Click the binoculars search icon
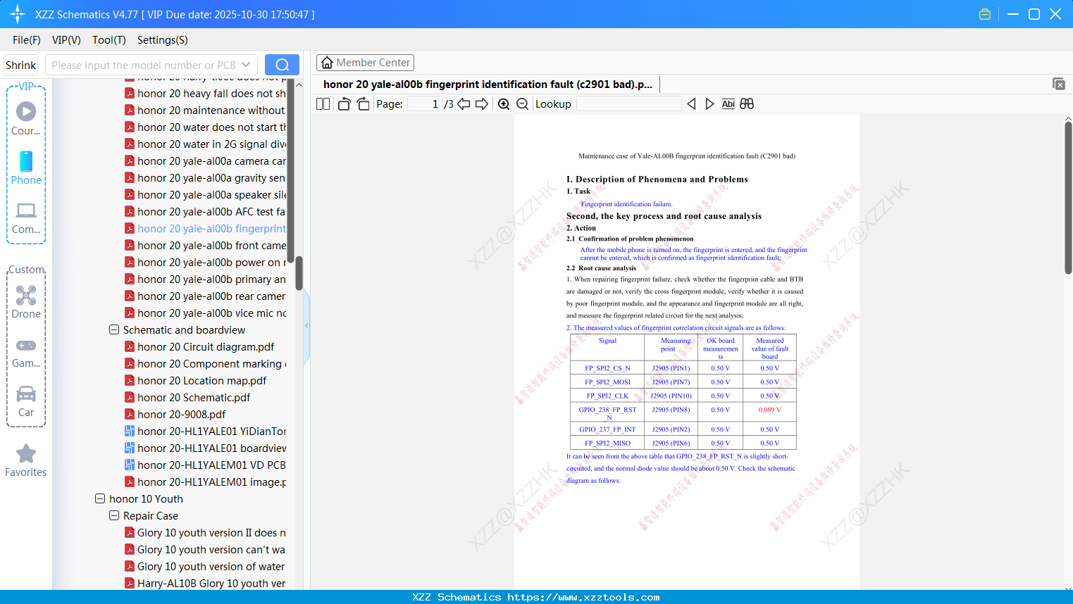 (x=747, y=103)
